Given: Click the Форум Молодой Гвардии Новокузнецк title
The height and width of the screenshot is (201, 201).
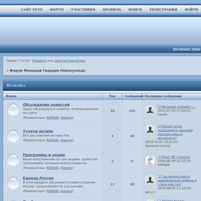Looking at the screenshot, I should 47,71.
